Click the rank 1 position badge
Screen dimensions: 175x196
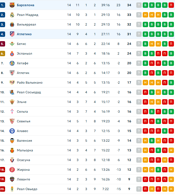click(3, 5)
